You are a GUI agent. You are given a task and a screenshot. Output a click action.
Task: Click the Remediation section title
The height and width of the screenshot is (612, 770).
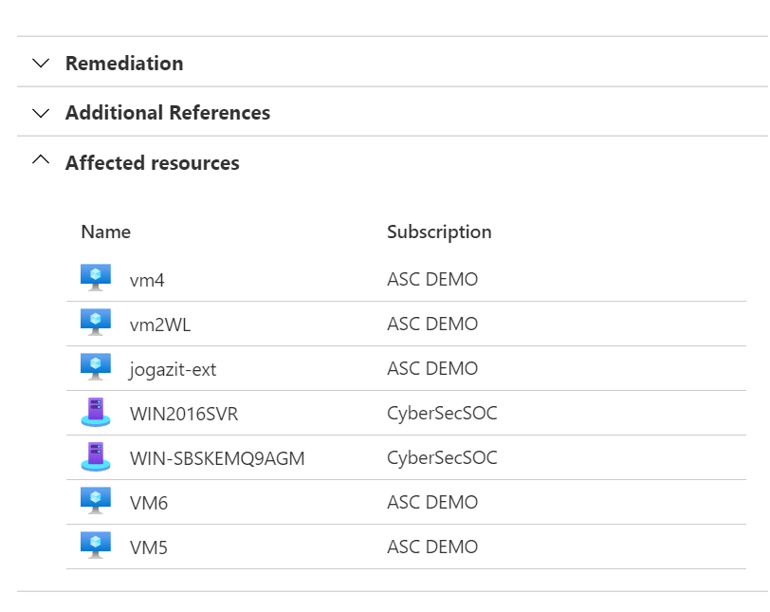point(124,64)
